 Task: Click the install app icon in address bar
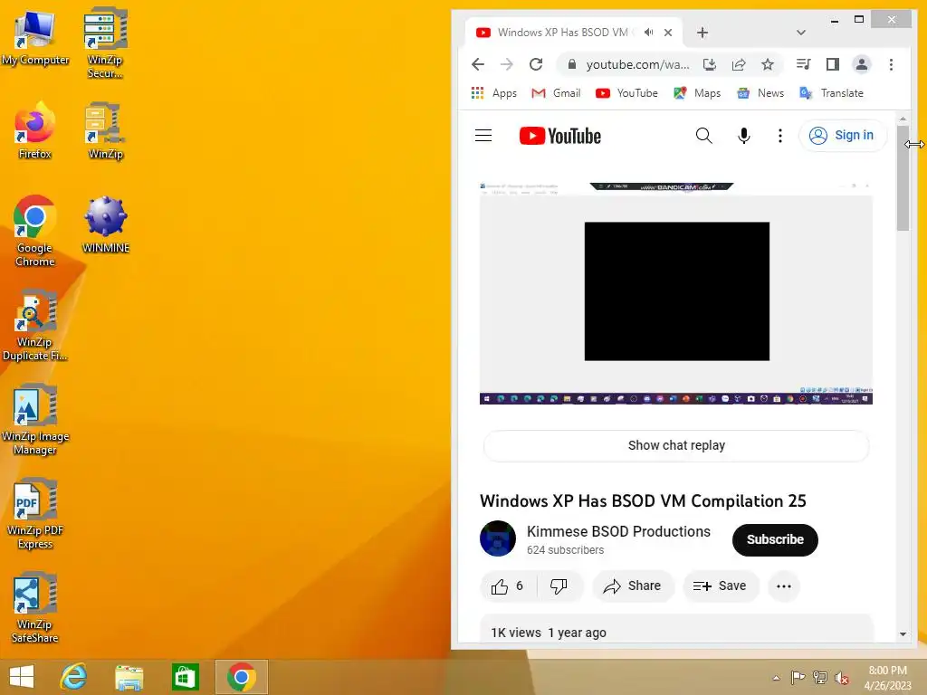[x=710, y=64]
